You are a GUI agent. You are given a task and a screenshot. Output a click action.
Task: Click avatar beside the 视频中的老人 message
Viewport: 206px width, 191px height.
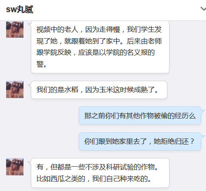tap(15, 30)
